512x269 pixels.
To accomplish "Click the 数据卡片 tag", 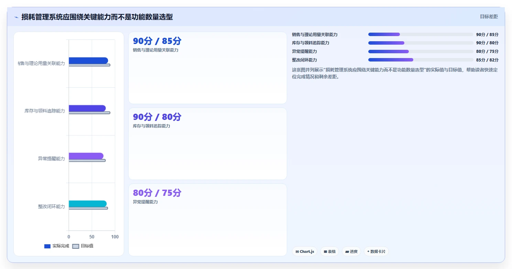I will (376, 251).
